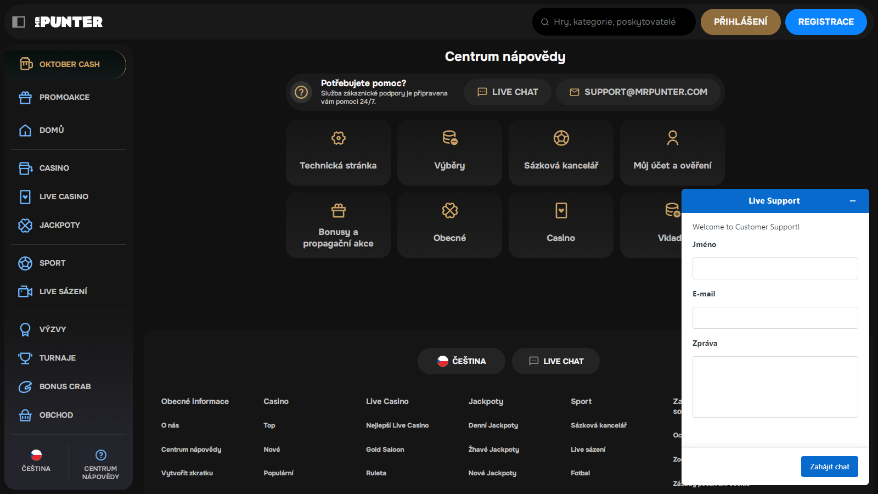Click the Jméno input field
This screenshot has width=878, height=494.
(x=775, y=268)
